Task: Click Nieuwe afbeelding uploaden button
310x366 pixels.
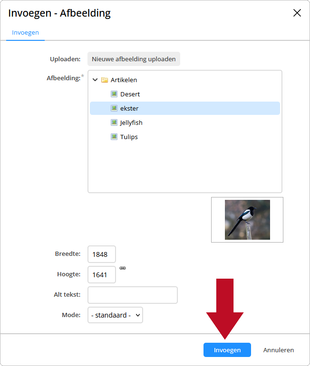Action: coord(134,59)
